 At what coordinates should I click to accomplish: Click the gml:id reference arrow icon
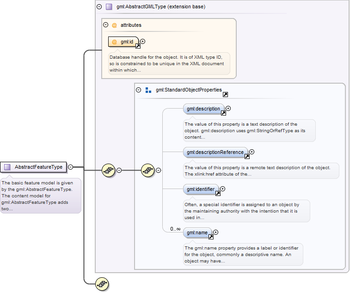pyautogui.click(x=138, y=46)
